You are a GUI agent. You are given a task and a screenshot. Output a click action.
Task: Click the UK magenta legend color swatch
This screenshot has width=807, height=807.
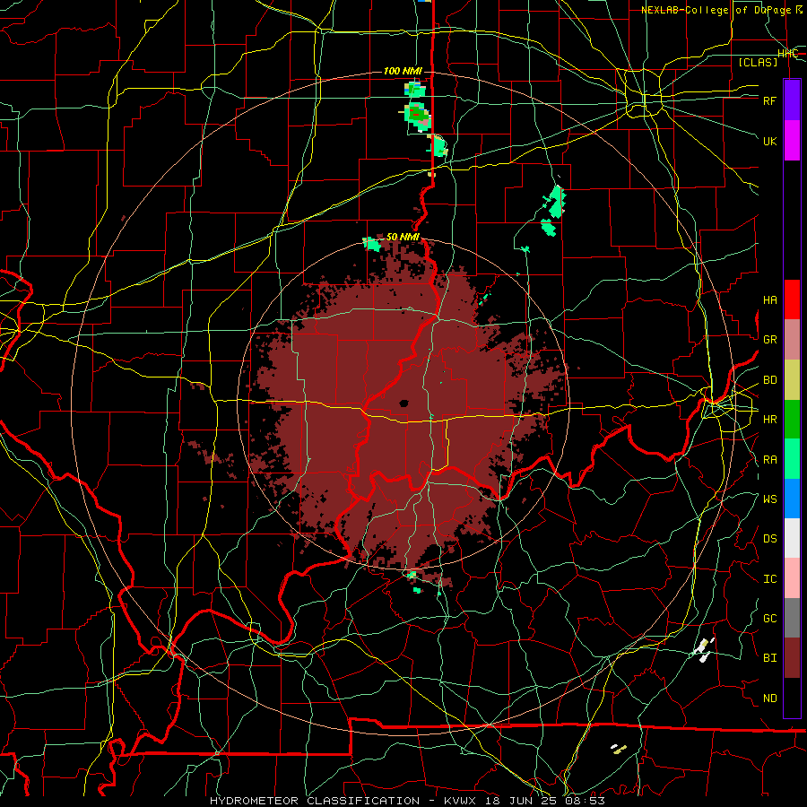point(792,141)
